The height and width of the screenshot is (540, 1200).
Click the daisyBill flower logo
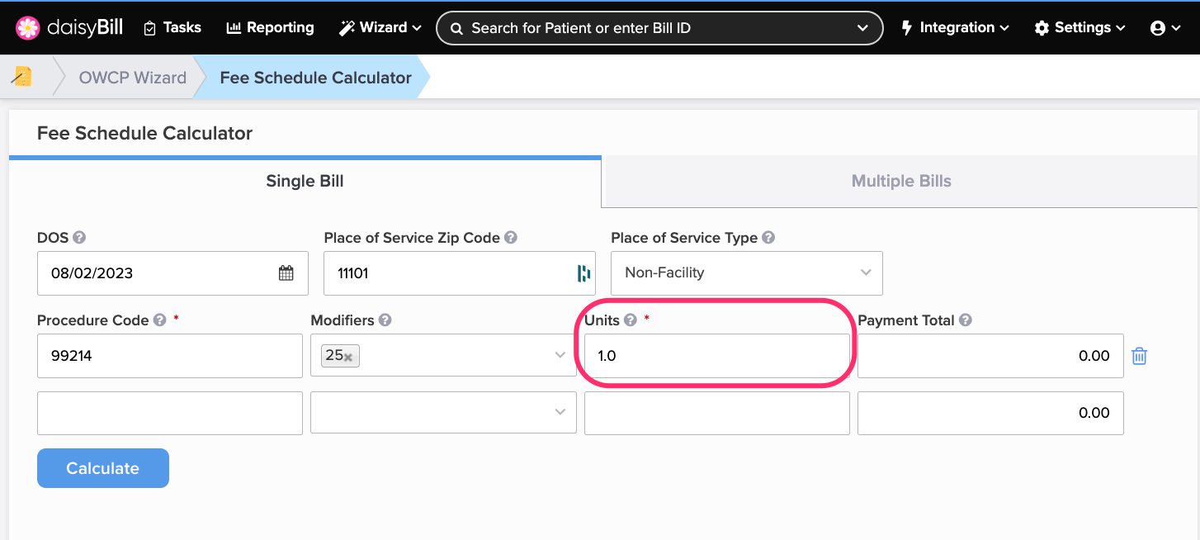pos(27,27)
